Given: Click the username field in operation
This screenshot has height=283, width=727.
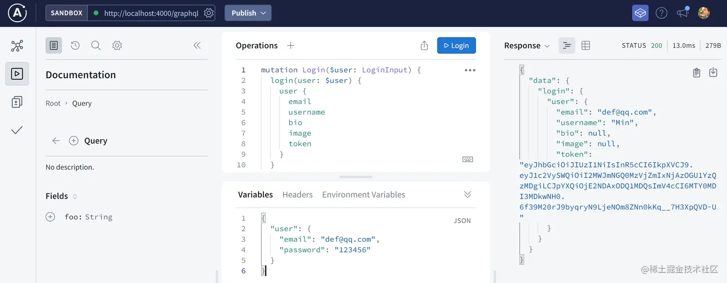Looking at the screenshot, I should pyautogui.click(x=307, y=112).
